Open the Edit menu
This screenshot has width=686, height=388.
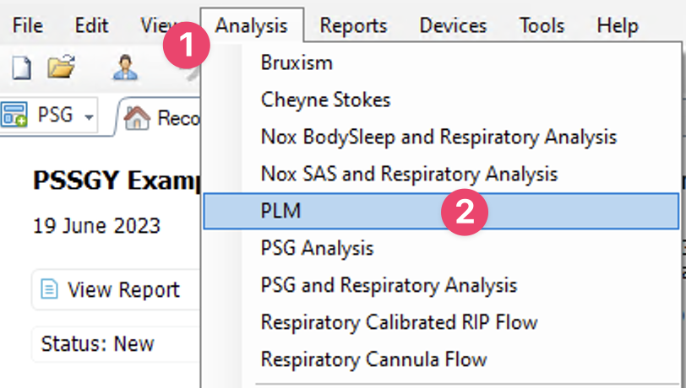(91, 25)
